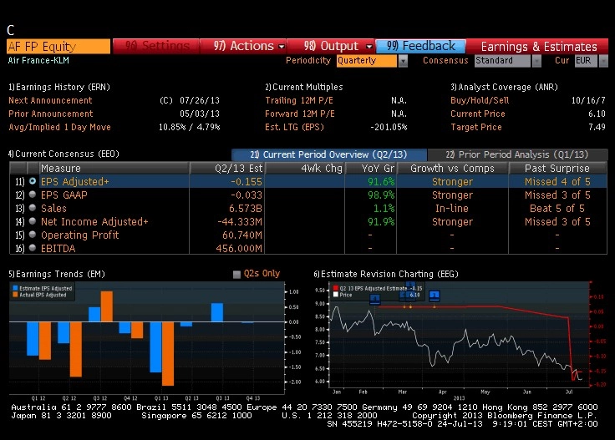Click the white Price legend swatch
The height and width of the screenshot is (440, 615).
(x=336, y=294)
